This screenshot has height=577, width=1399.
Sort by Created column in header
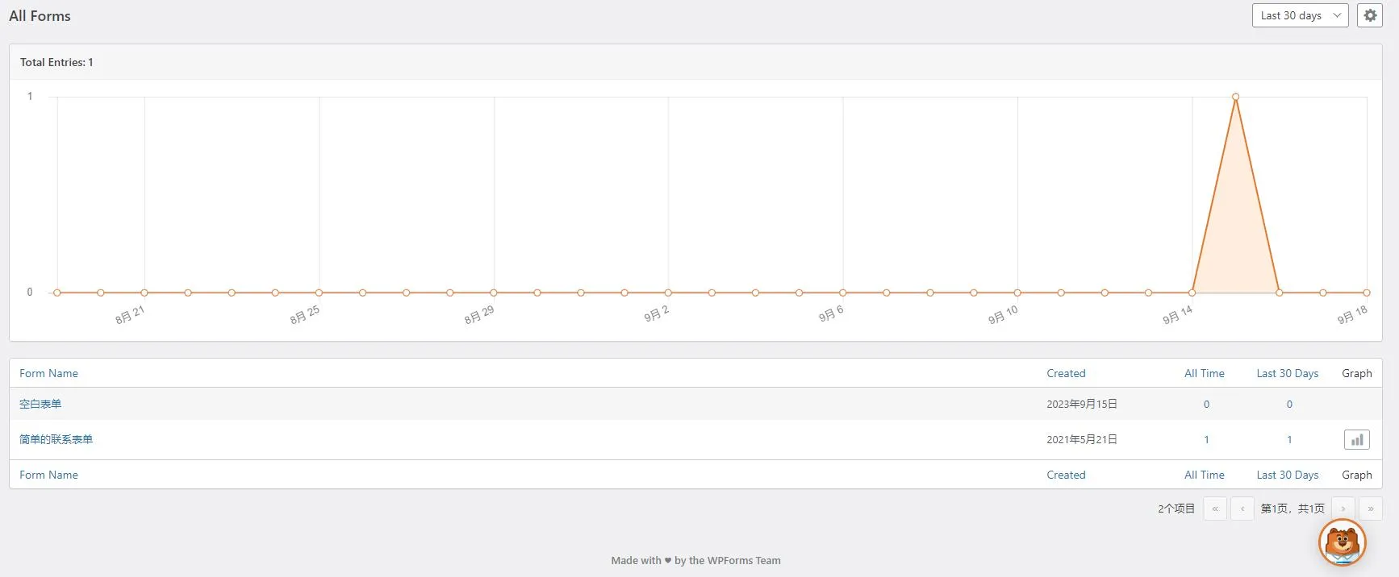pyautogui.click(x=1066, y=373)
